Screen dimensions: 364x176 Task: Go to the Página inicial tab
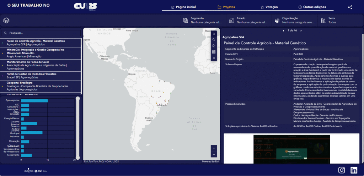pyautogui.click(x=183, y=7)
